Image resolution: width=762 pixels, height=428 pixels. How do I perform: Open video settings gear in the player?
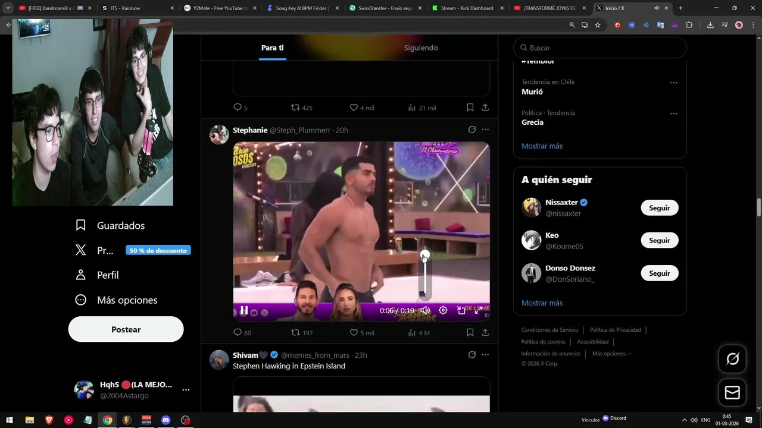click(443, 310)
